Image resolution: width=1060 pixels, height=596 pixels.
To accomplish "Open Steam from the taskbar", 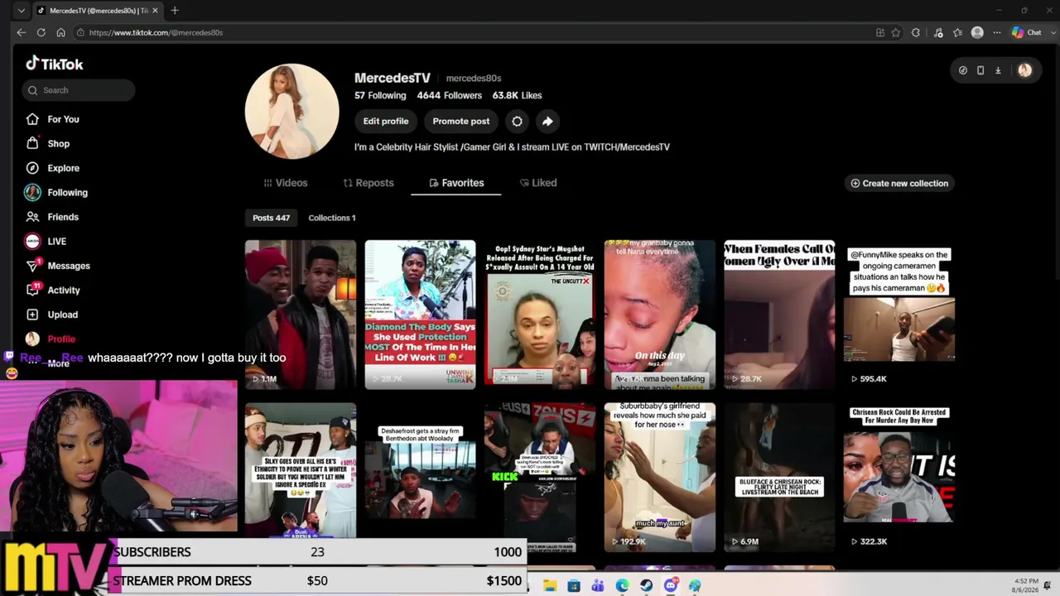I will pyautogui.click(x=647, y=586).
